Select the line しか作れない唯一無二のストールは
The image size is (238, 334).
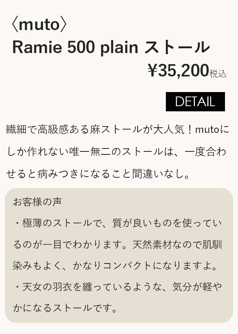tap(116, 152)
